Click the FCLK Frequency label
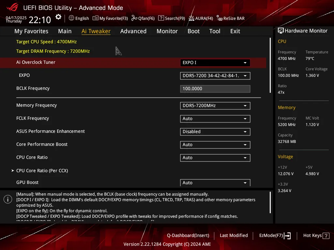The image size is (334, 250). pos(33,118)
